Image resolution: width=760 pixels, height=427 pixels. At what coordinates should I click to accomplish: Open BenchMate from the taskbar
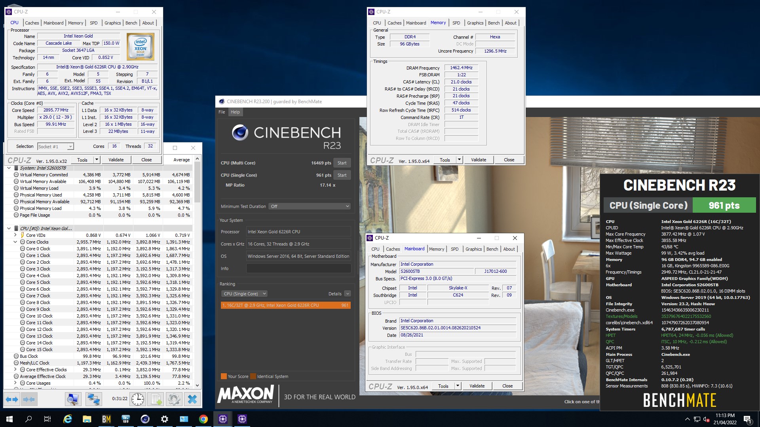[x=106, y=419]
